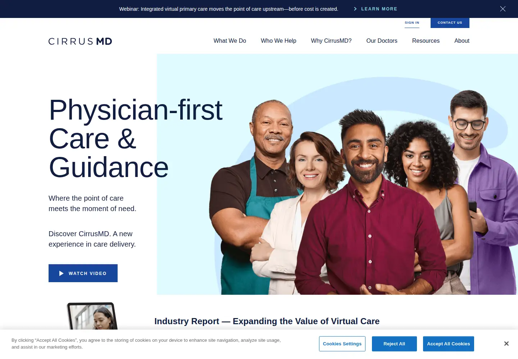Open the Sign In link
Viewport: 518px width, 359px height.
click(x=412, y=23)
